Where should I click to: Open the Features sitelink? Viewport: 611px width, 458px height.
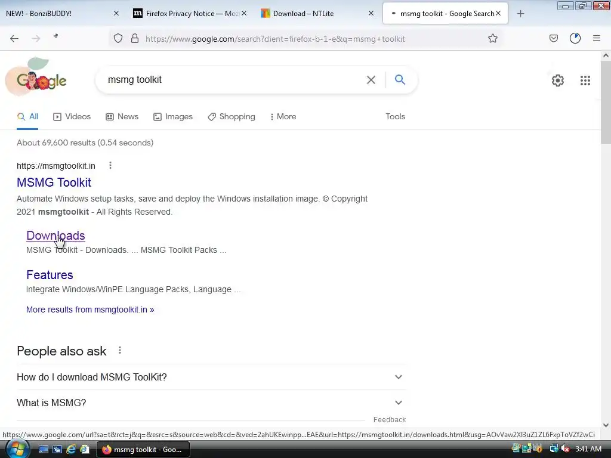coord(50,274)
